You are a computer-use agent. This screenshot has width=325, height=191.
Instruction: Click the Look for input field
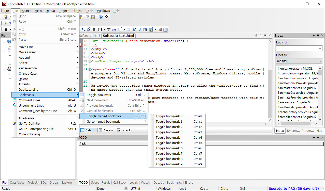pyautogui.click(x=297, y=48)
